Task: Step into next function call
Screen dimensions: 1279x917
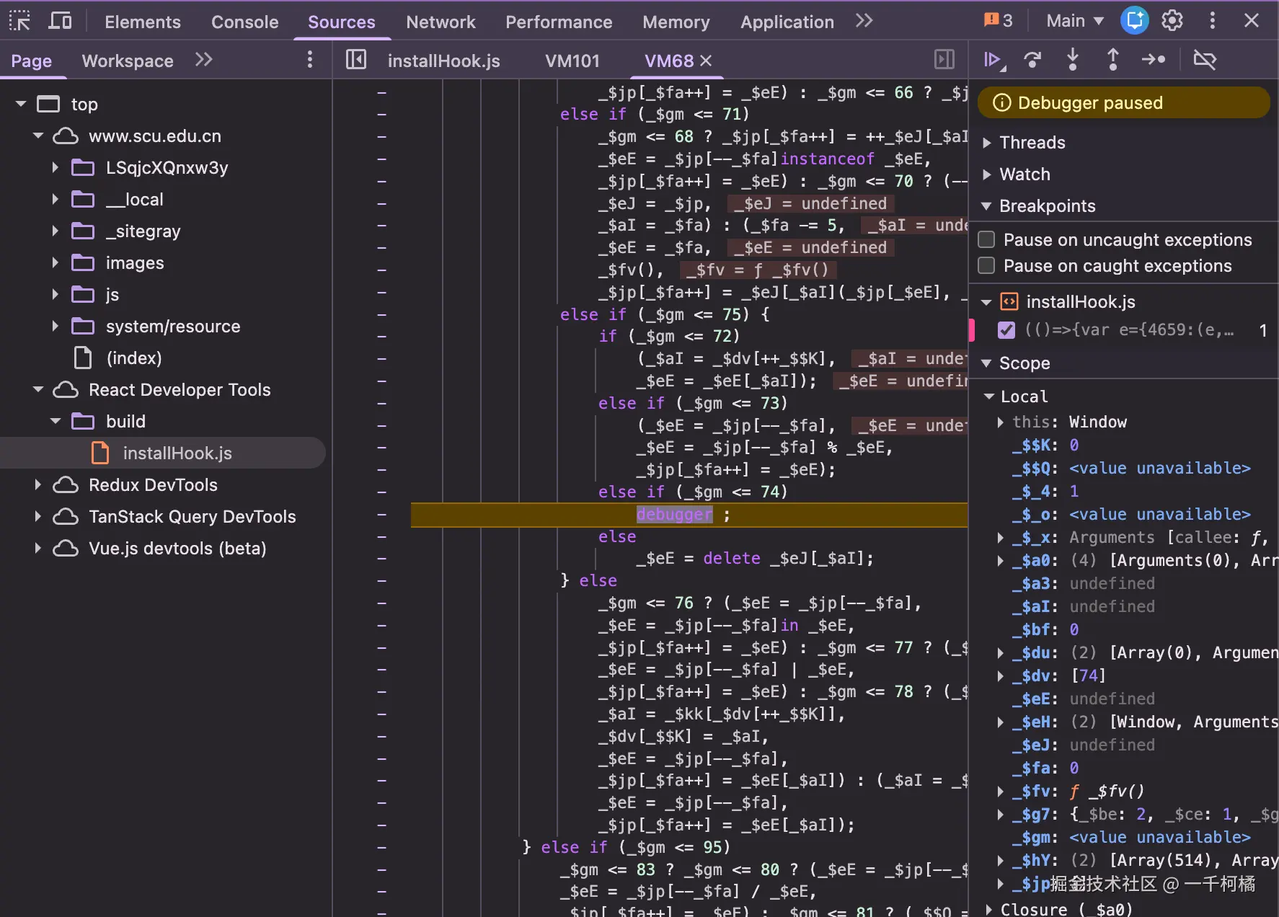Action: pyautogui.click(x=1073, y=60)
